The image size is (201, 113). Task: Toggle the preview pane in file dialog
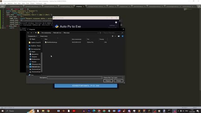click(x=119, y=36)
